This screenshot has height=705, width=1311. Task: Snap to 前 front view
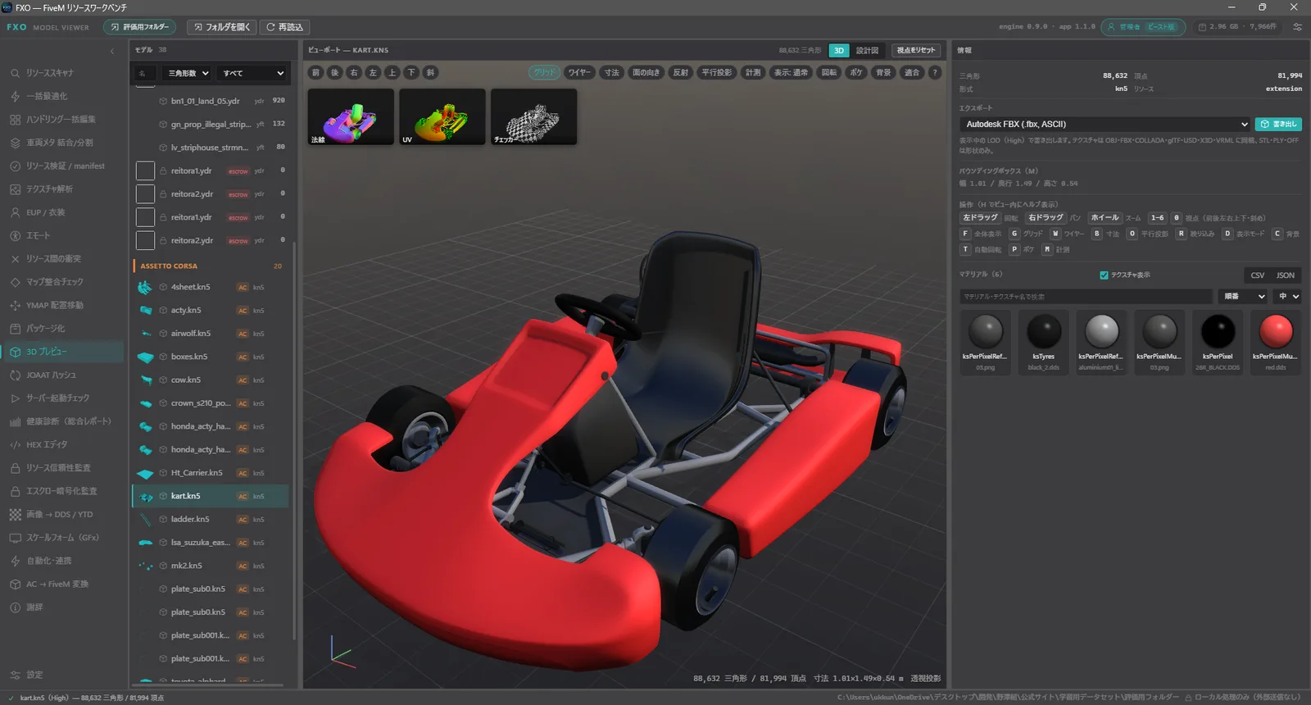tap(315, 72)
